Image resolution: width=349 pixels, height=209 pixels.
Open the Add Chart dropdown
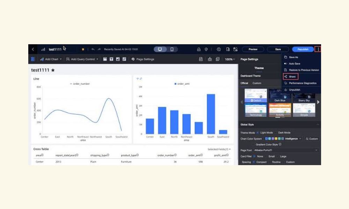click(51, 59)
